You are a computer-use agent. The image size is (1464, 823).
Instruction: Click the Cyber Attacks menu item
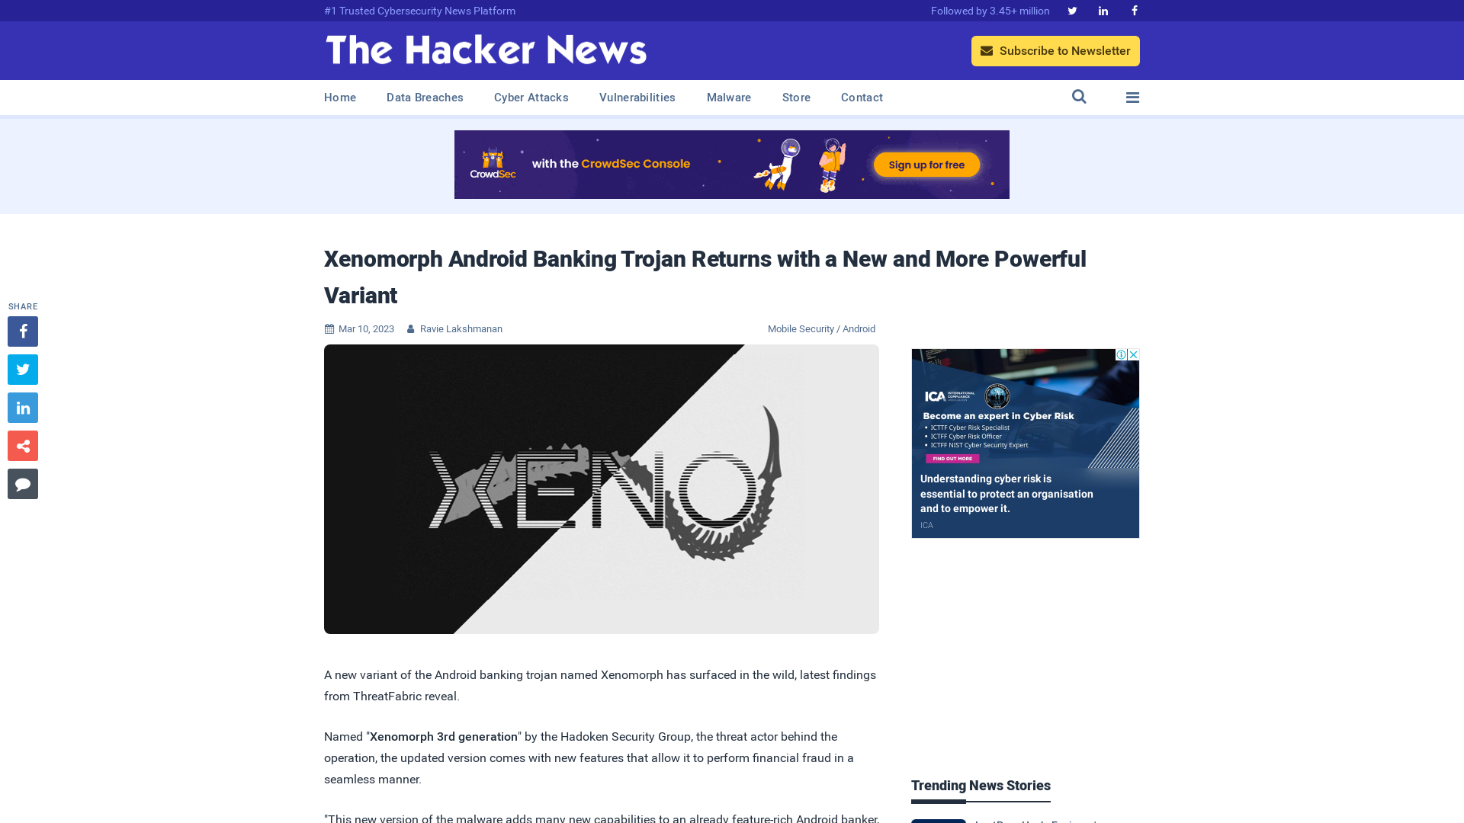[531, 98]
